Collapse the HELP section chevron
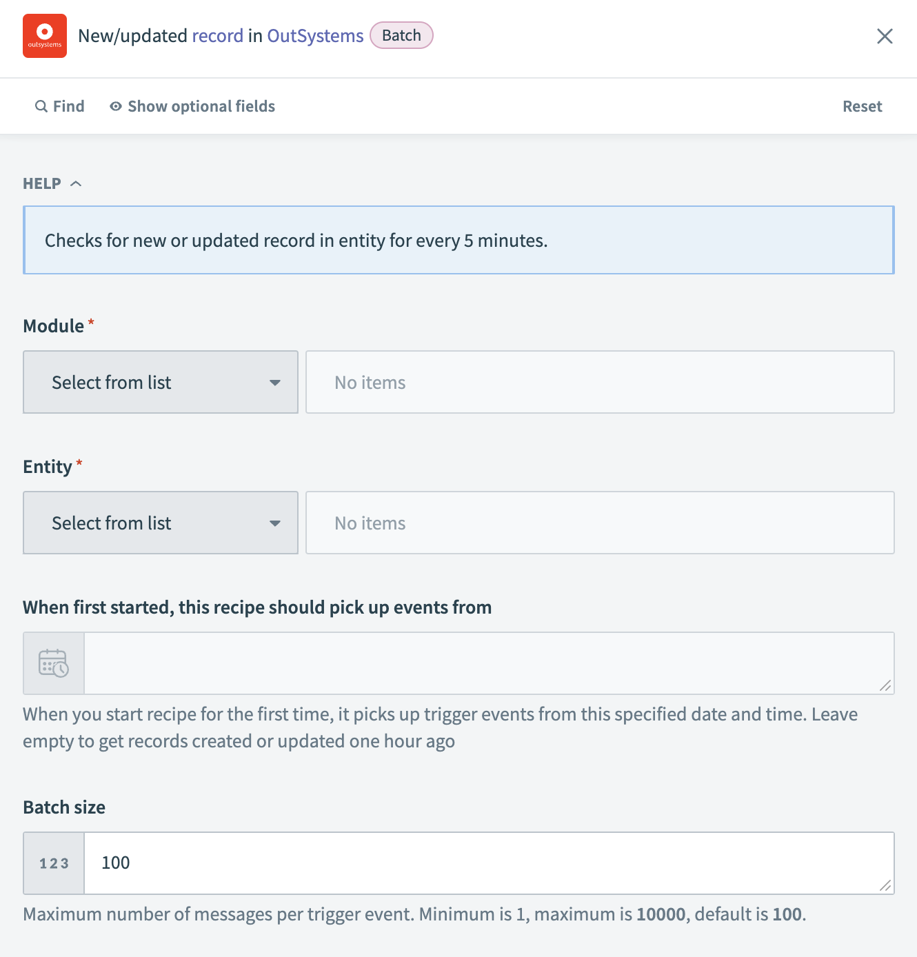Image resolution: width=917 pixels, height=957 pixels. coord(77,183)
